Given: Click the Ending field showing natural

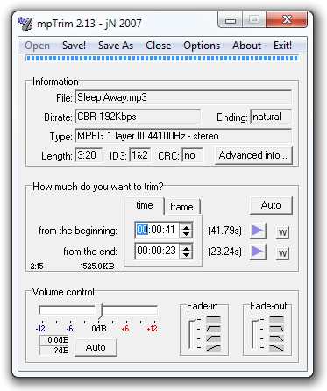Looking at the screenshot, I should click(271, 117).
